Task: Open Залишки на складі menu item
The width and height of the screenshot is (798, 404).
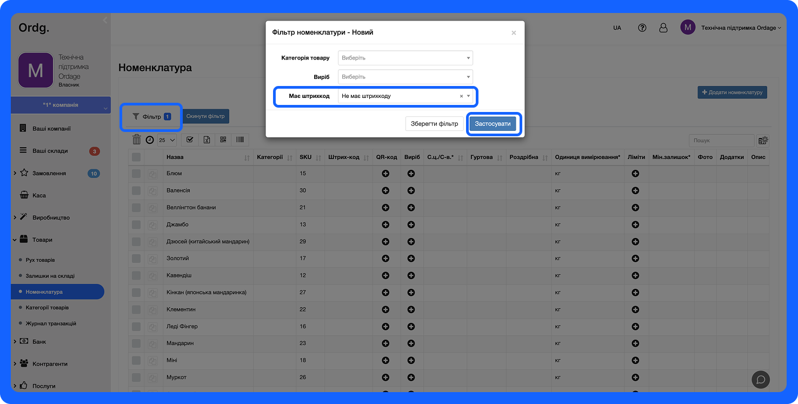Action: (50, 276)
